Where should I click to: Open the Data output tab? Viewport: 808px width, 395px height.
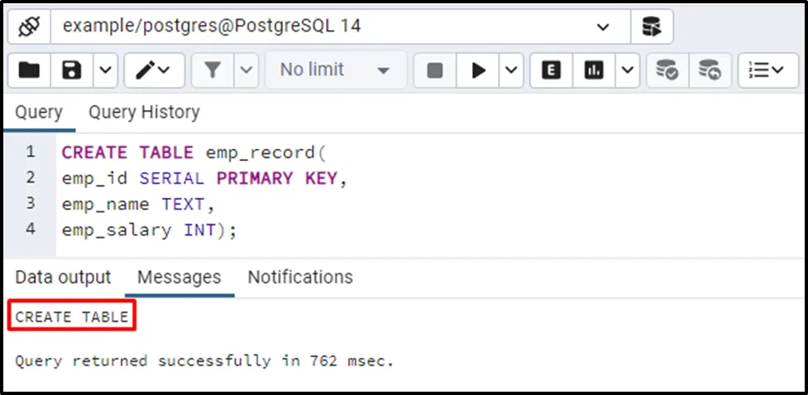63,277
